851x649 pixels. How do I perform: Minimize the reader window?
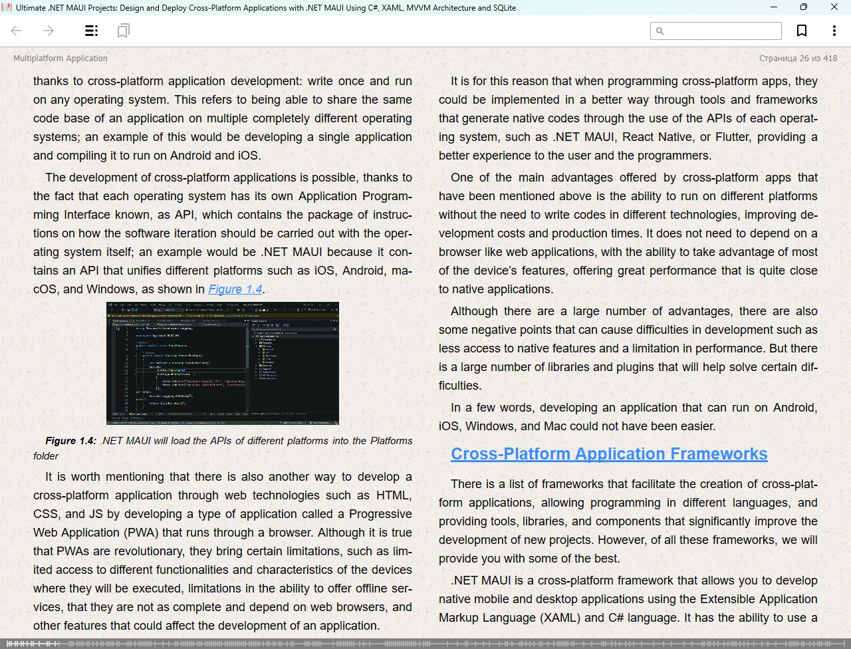tap(774, 7)
